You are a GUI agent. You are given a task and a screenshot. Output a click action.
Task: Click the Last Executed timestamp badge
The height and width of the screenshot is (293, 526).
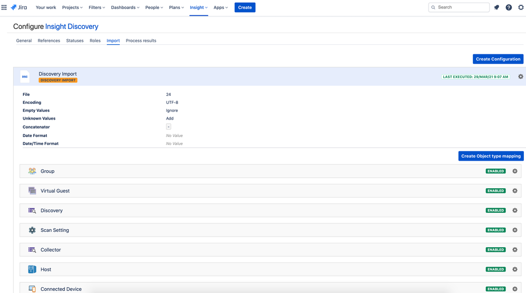[475, 77]
